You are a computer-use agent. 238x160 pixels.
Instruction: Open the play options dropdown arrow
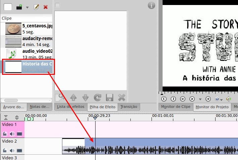point(200,99)
